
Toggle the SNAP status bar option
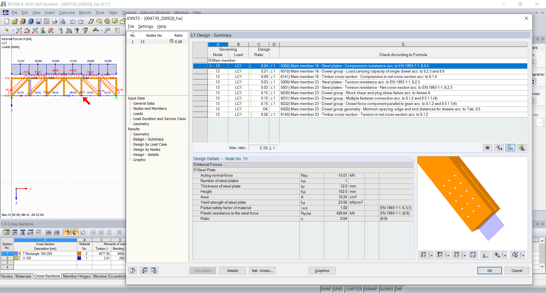[x=326, y=289]
